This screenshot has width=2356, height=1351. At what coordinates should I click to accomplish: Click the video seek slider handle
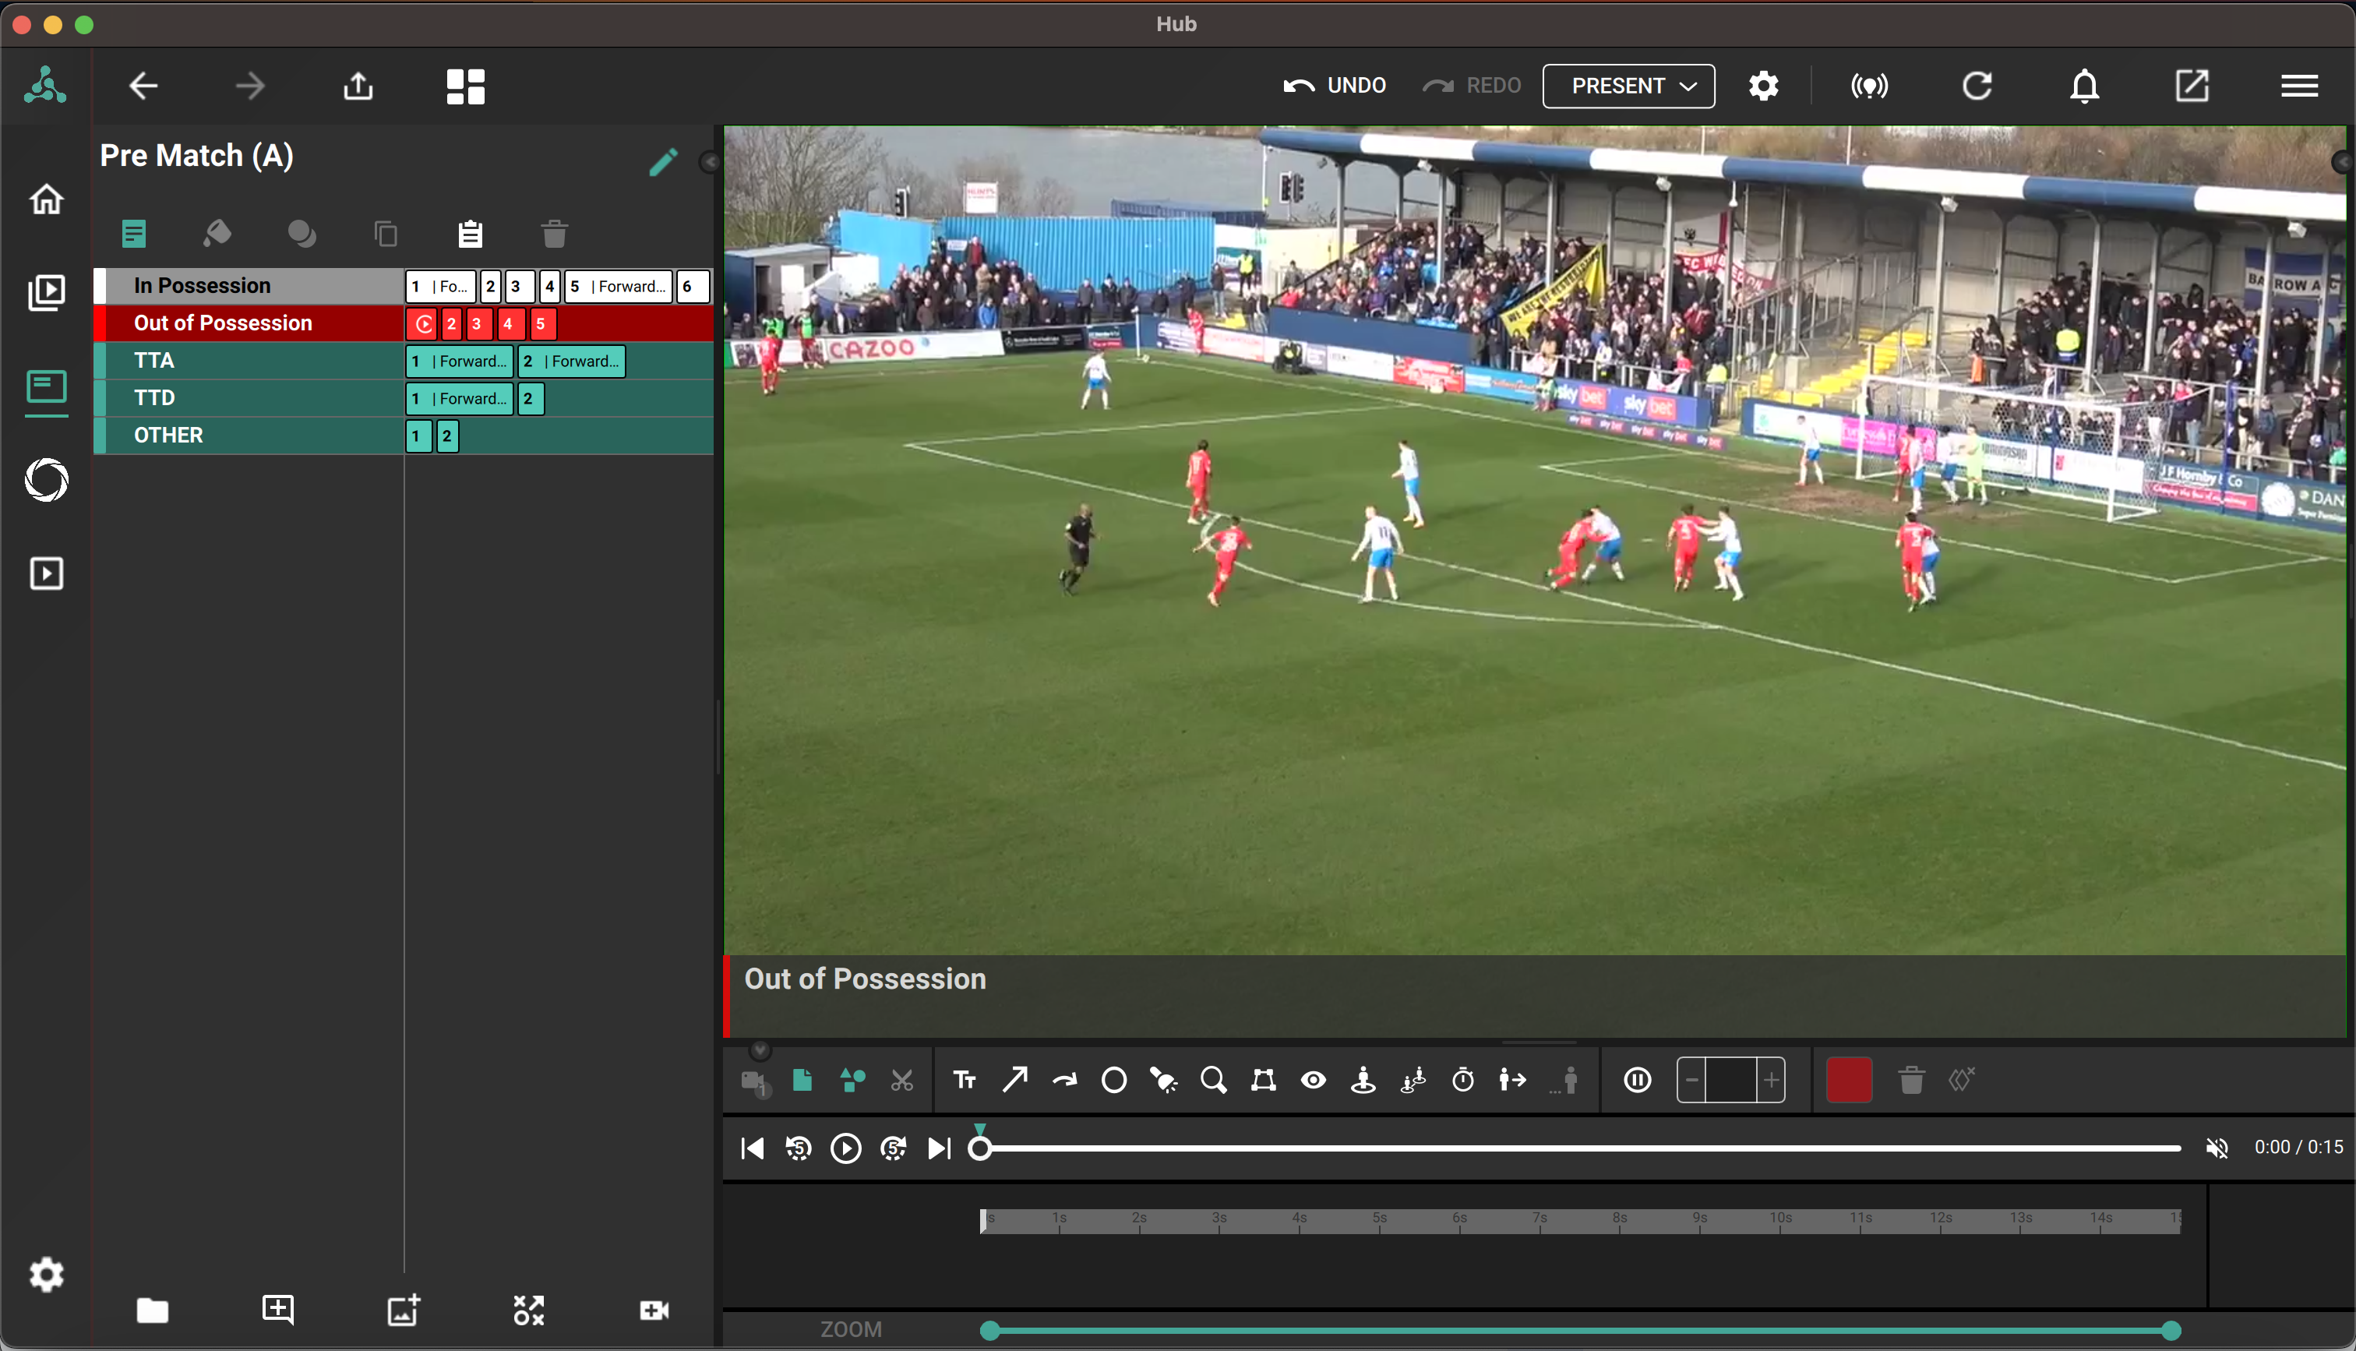pyautogui.click(x=979, y=1148)
